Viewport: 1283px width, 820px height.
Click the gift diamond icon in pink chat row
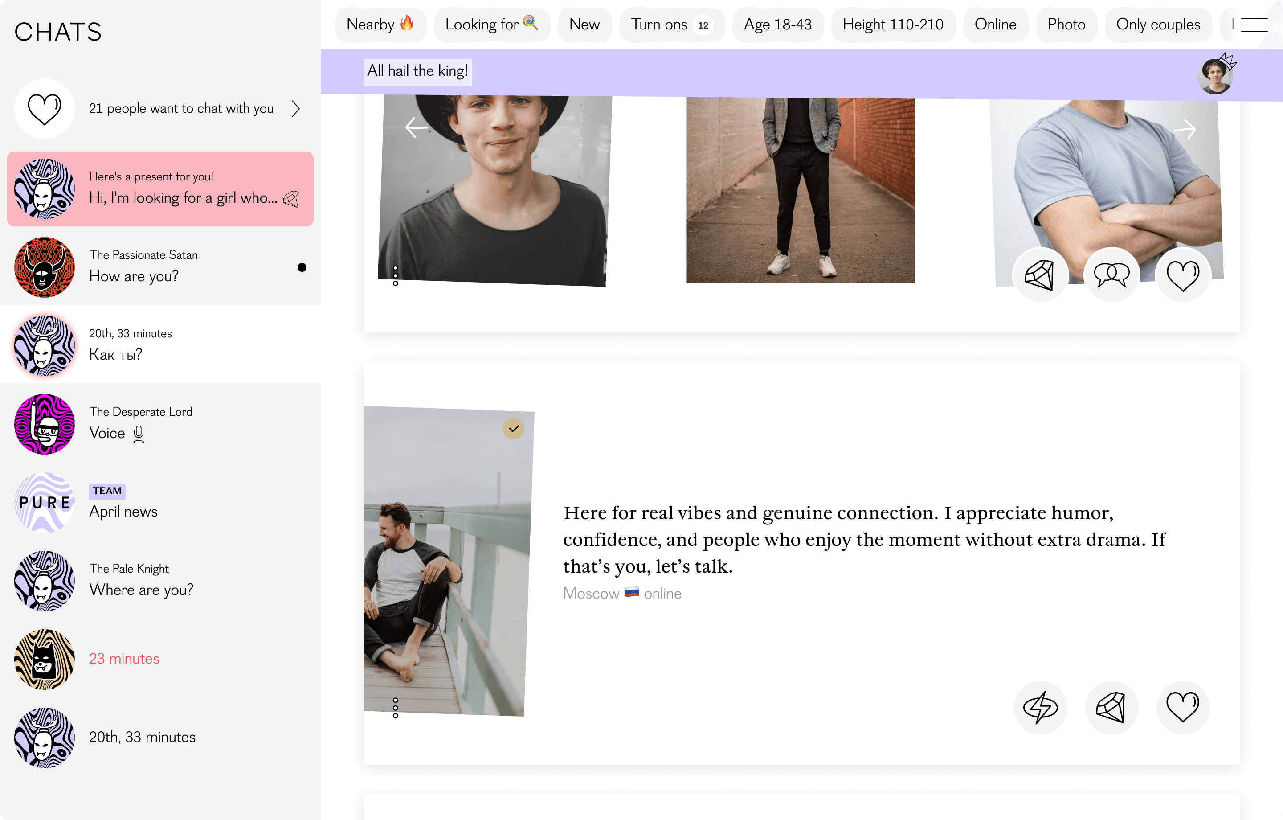[291, 199]
